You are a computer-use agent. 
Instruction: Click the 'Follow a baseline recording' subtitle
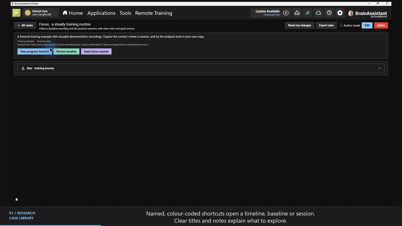pos(87,29)
